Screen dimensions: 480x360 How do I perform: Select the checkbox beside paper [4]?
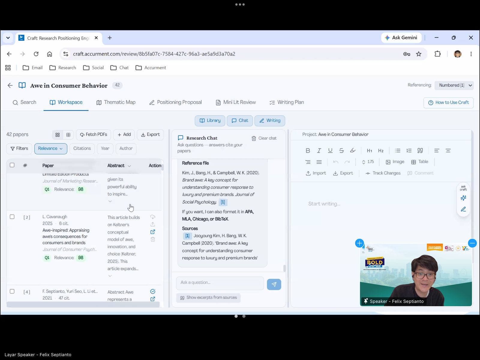pos(12,291)
